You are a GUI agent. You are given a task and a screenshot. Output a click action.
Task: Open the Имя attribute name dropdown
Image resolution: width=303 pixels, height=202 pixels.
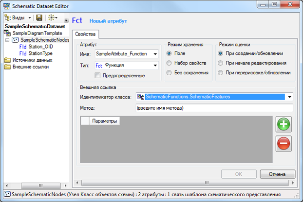click(155, 54)
